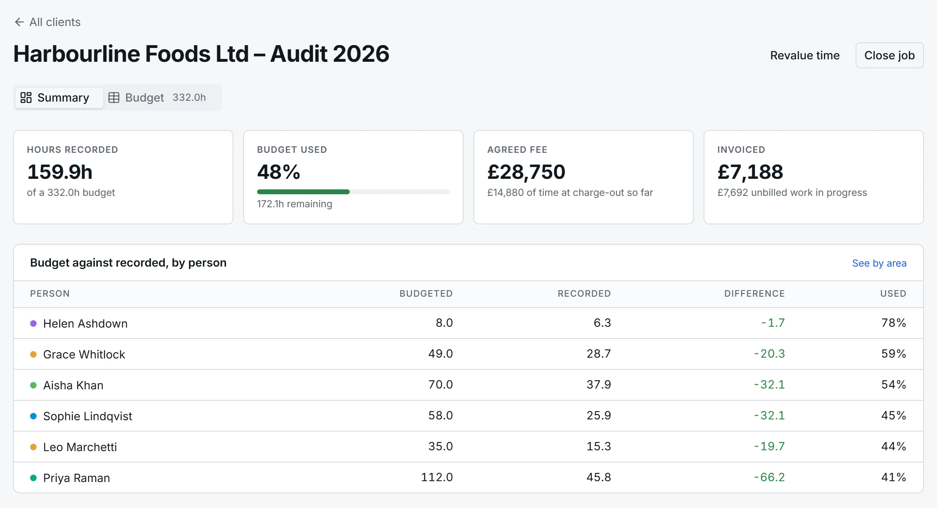The height and width of the screenshot is (508, 937).
Task: Click the Used column header
Action: (x=893, y=293)
